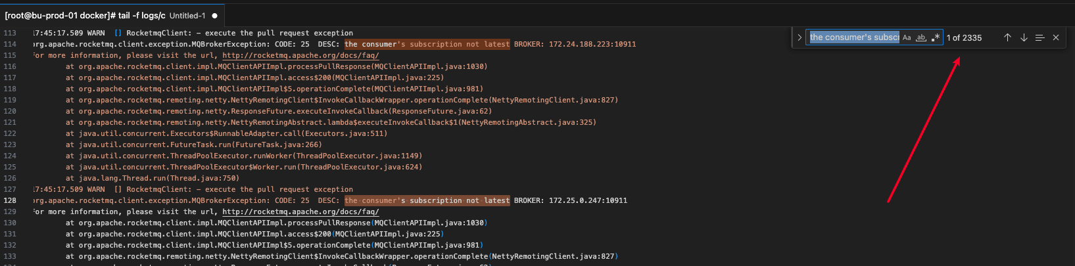Click highlighted match on line 114
The image size is (1075, 266).
(x=427, y=44)
